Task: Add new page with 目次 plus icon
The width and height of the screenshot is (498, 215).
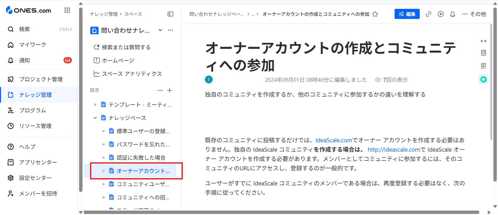Action: point(170,90)
